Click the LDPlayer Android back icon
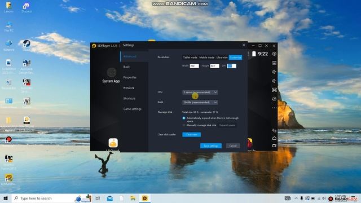 [x=274, y=130]
